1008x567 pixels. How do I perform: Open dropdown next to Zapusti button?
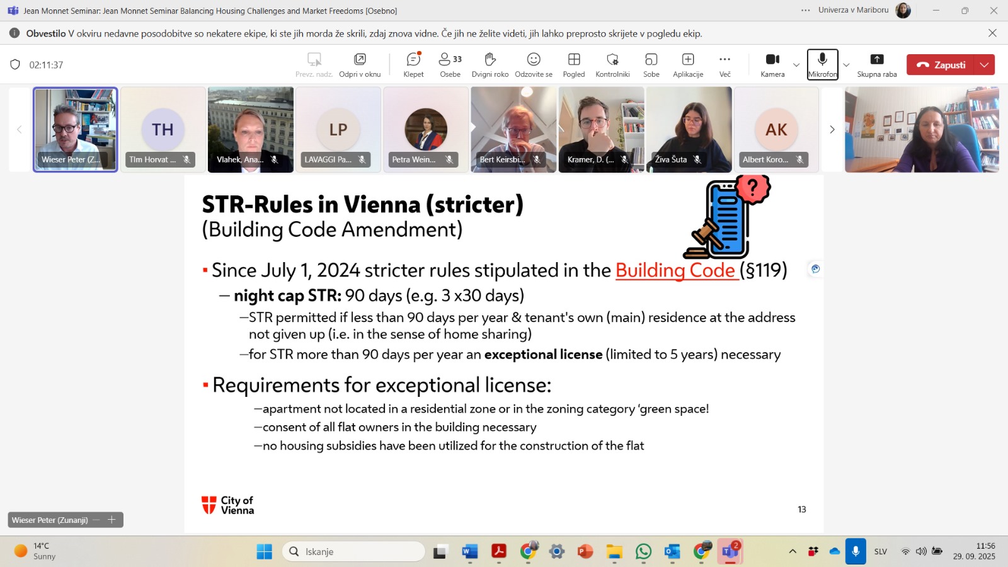(x=984, y=65)
